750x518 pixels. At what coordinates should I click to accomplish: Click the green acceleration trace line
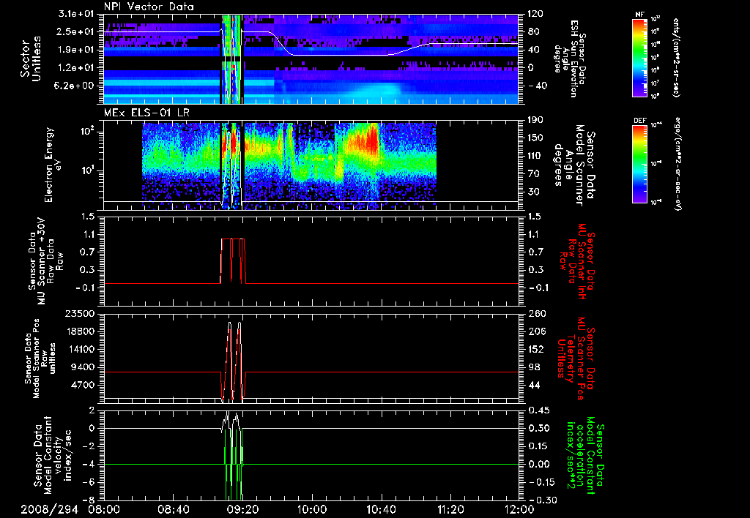coord(311,464)
